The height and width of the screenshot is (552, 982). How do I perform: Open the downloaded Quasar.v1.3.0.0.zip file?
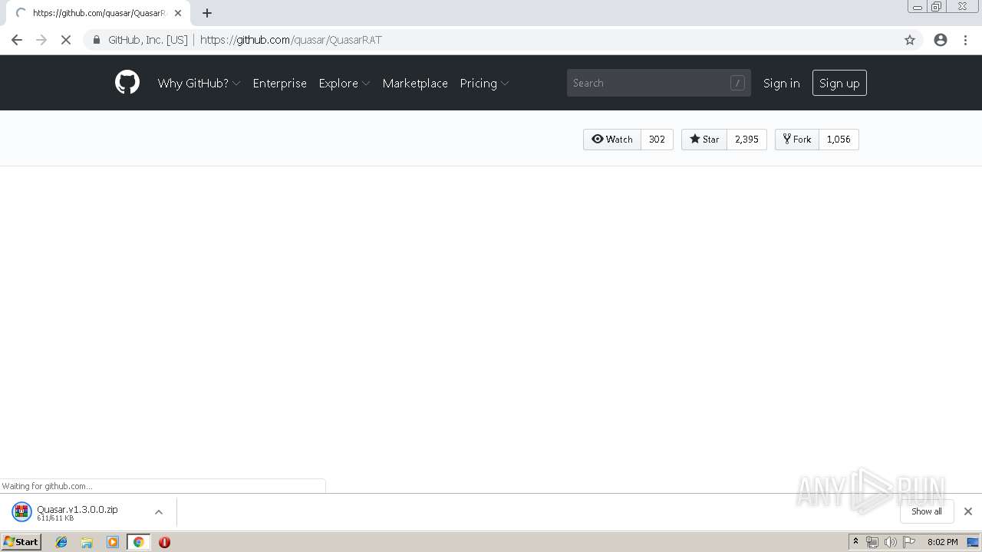[77, 512]
